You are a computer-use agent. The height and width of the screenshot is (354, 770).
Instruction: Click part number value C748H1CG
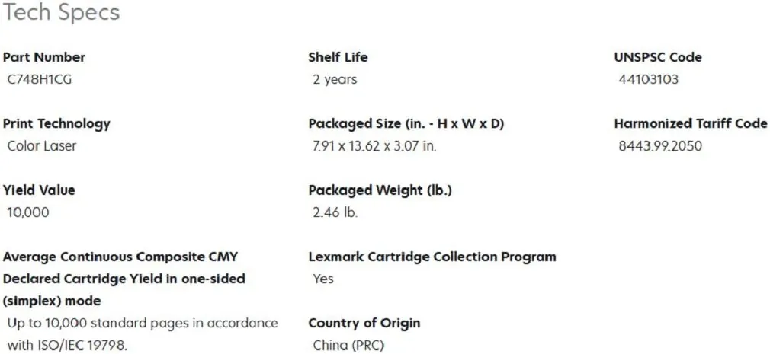tap(40, 79)
